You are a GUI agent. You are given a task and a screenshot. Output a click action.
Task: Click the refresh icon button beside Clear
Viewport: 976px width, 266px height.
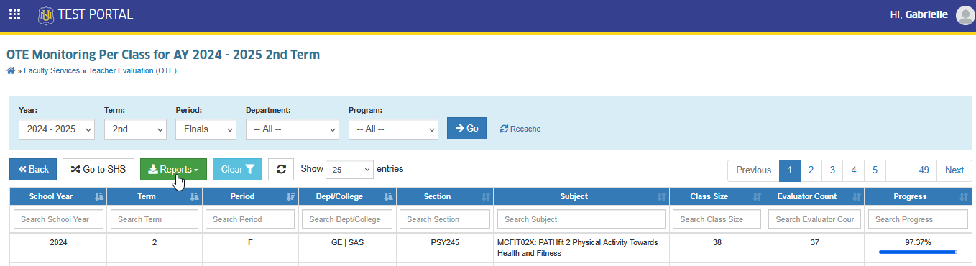pyautogui.click(x=281, y=170)
